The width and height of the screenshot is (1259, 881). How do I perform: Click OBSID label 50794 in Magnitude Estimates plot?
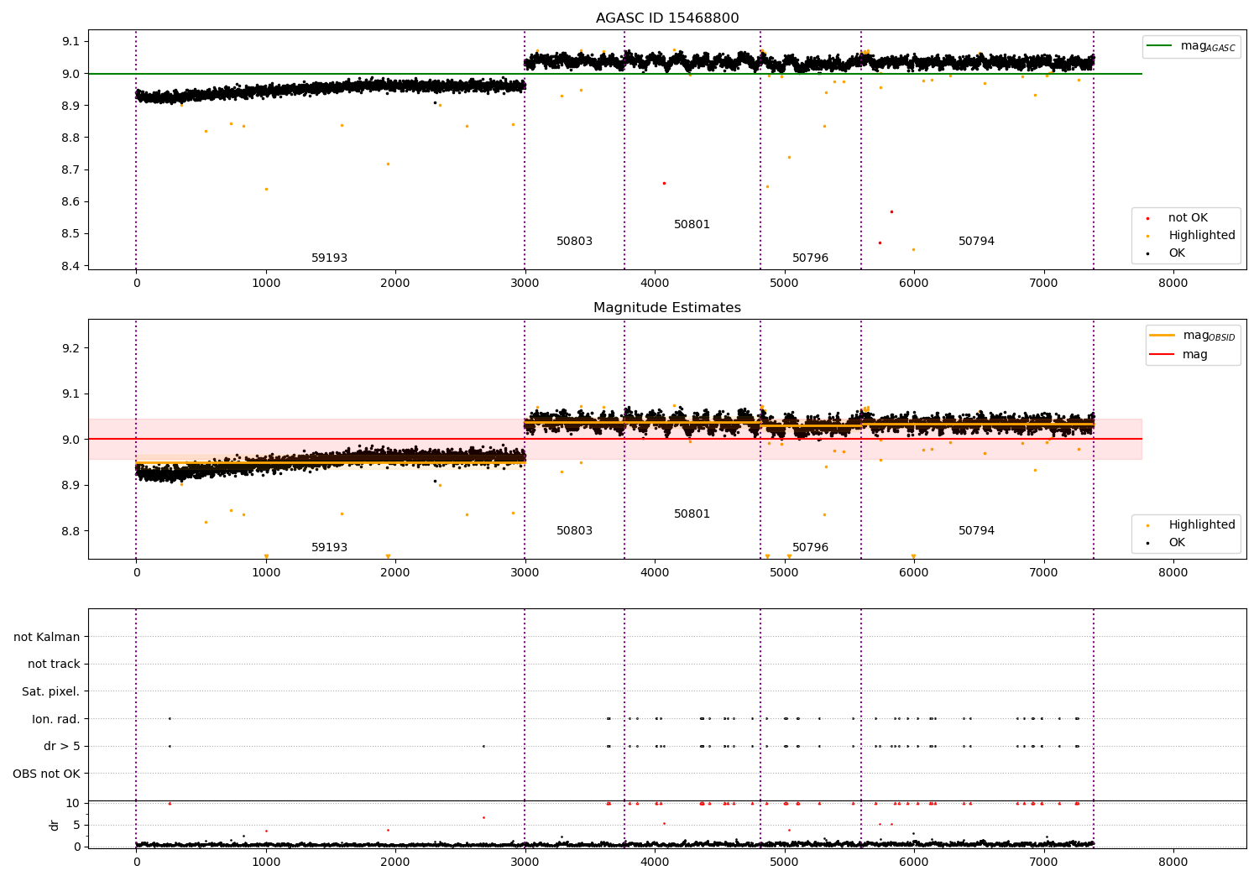tap(976, 531)
